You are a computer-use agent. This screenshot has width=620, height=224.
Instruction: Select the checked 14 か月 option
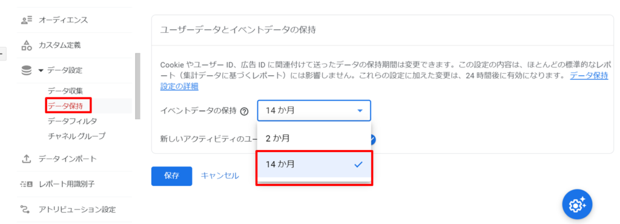(314, 164)
